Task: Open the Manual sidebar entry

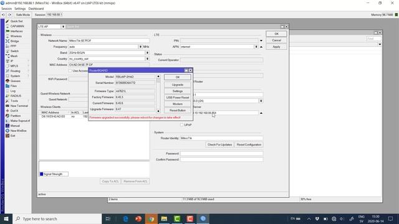Action: [15, 126]
